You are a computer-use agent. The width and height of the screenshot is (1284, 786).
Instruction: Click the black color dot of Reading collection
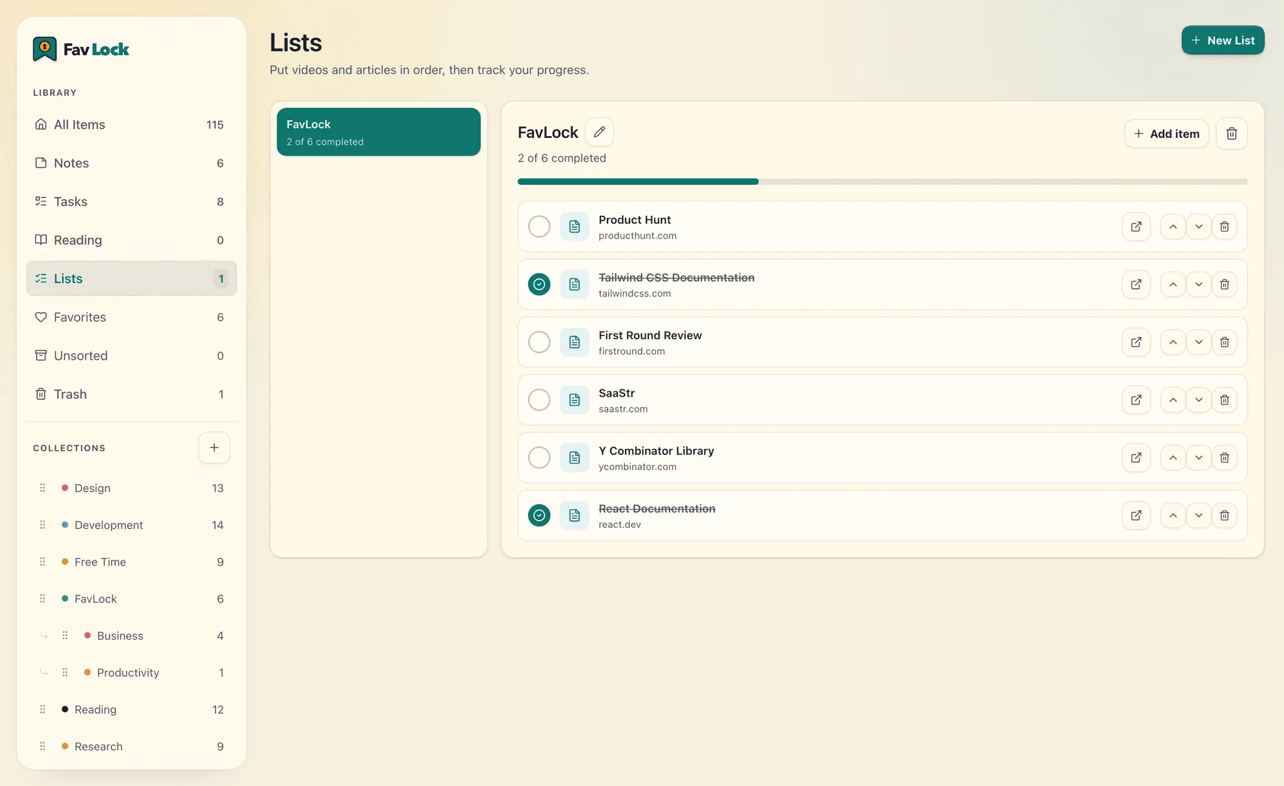(65, 710)
